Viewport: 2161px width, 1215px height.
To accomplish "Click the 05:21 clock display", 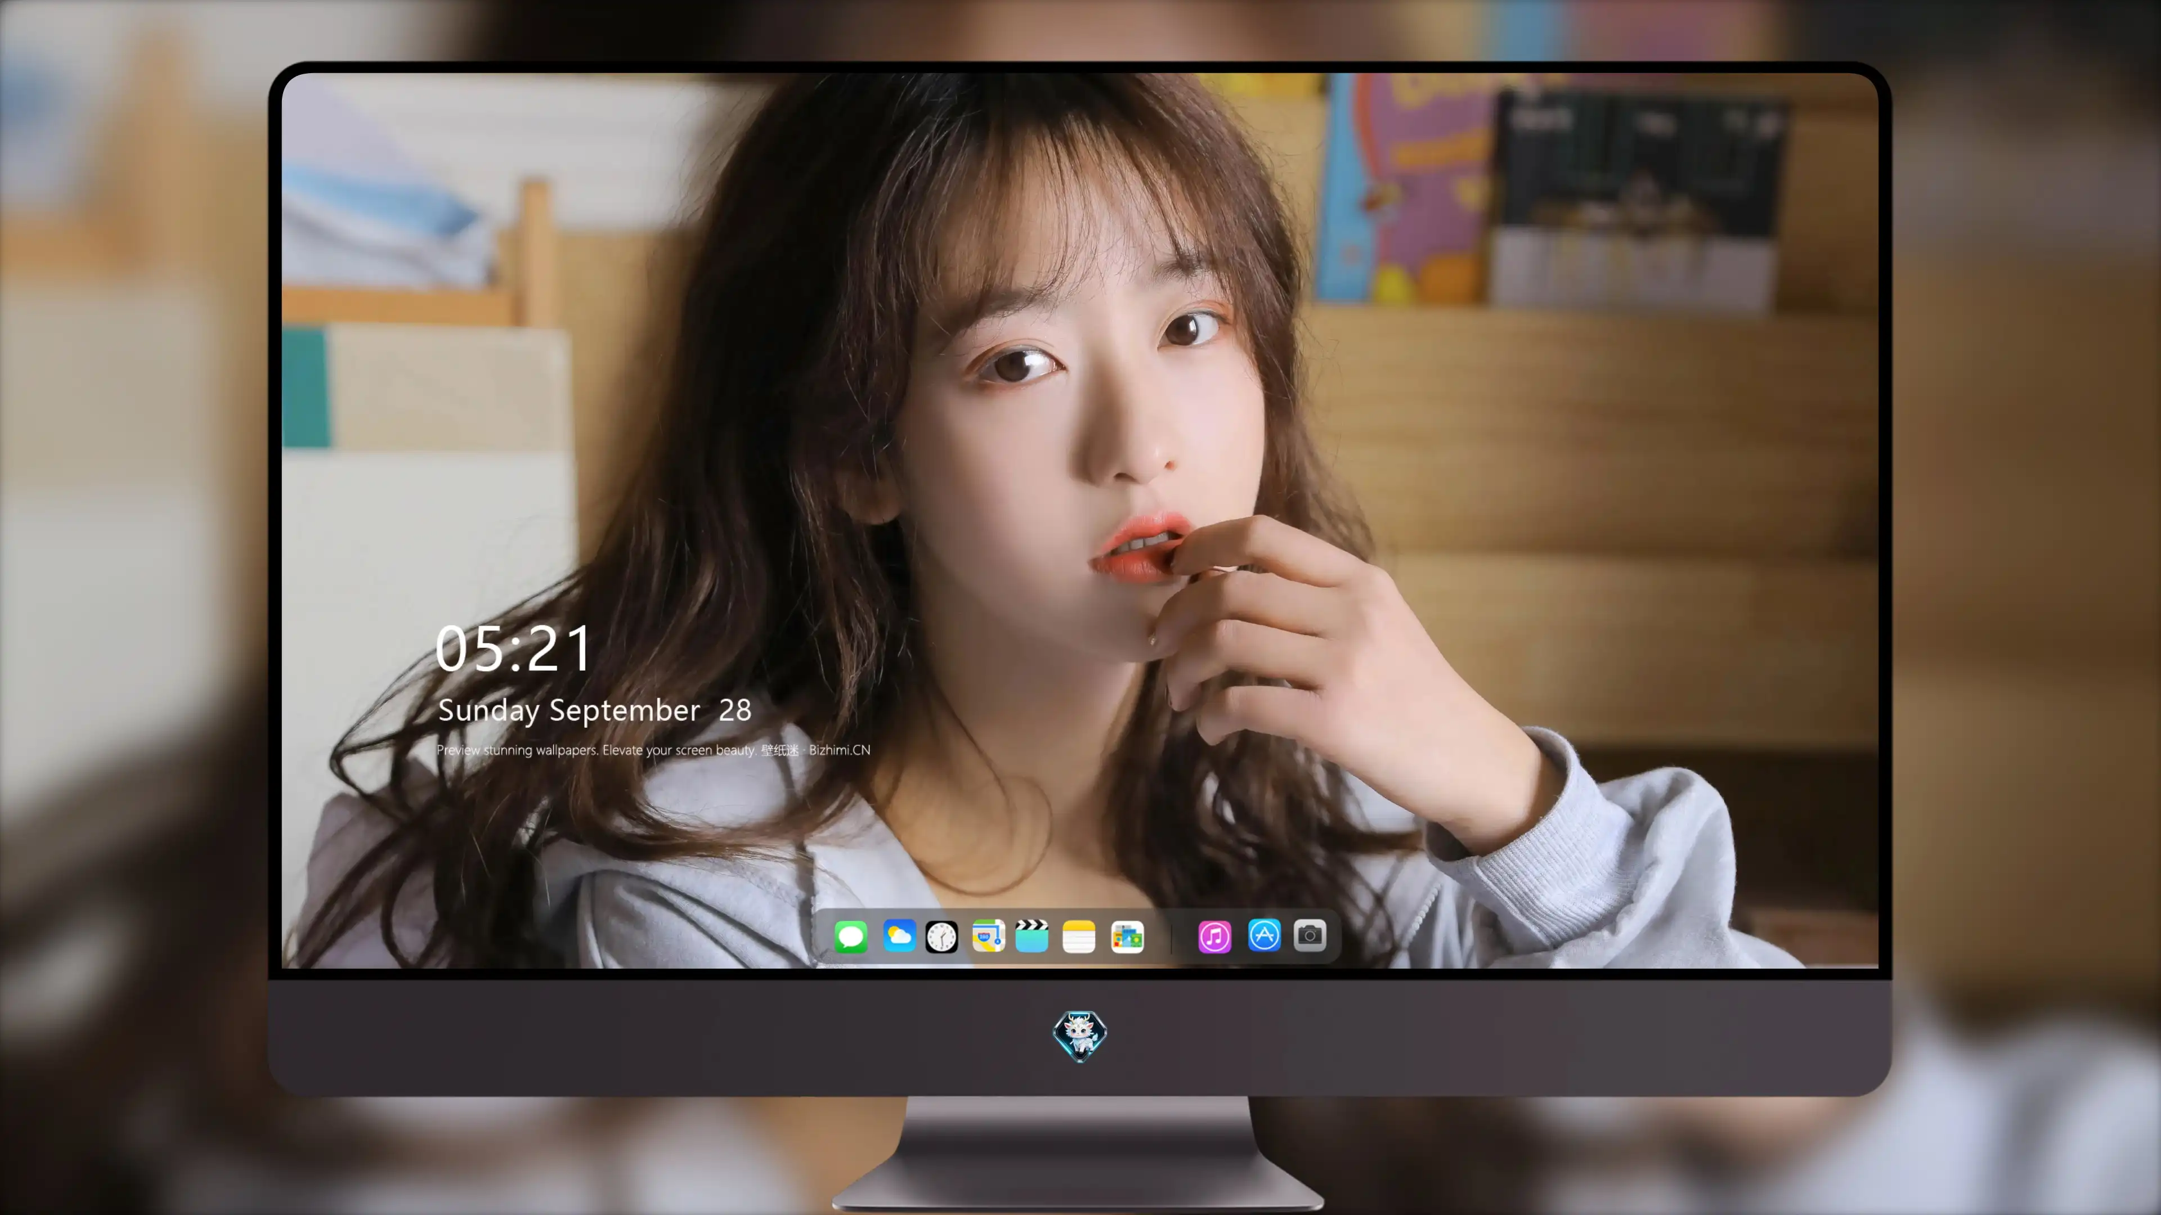I will coord(513,649).
